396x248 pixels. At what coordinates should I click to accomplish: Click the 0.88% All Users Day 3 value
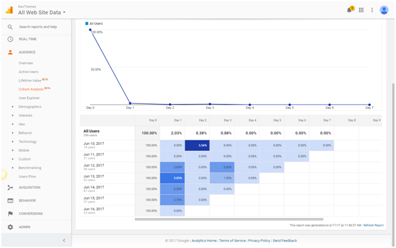coord(226,133)
